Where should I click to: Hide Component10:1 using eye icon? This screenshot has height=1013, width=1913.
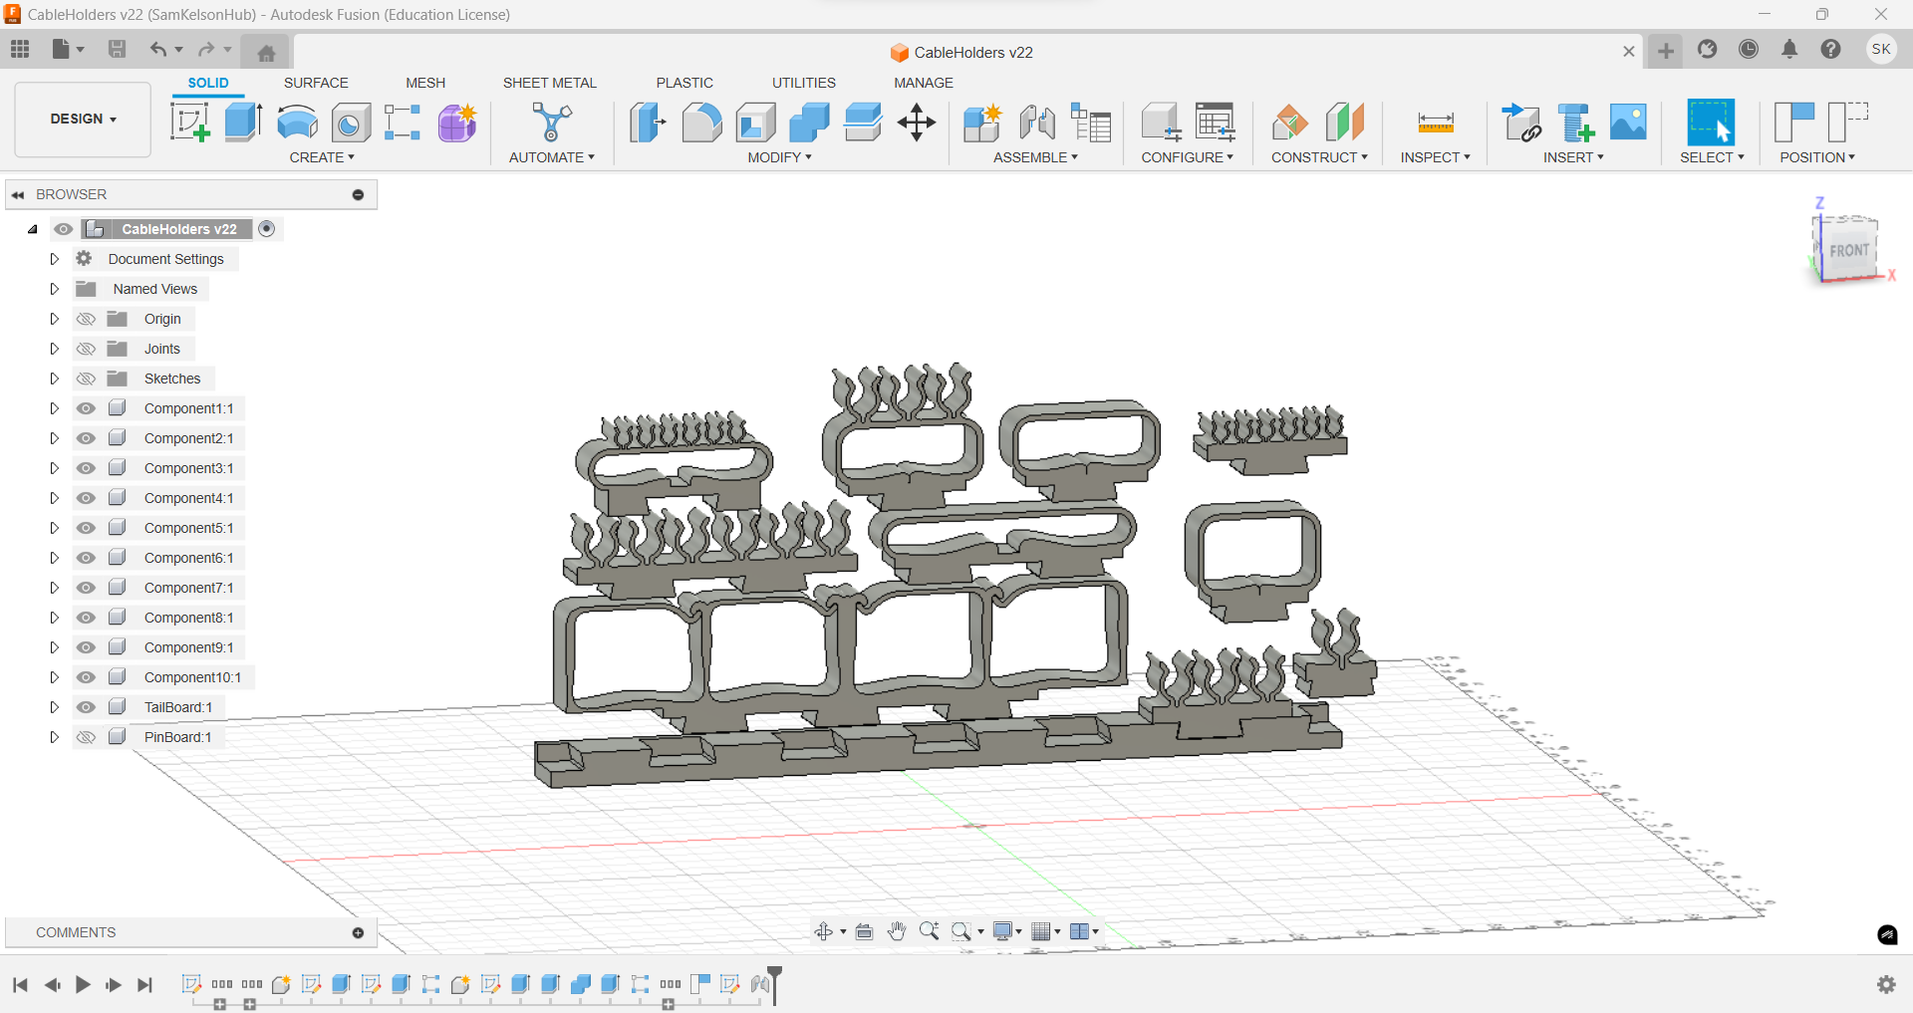click(87, 677)
